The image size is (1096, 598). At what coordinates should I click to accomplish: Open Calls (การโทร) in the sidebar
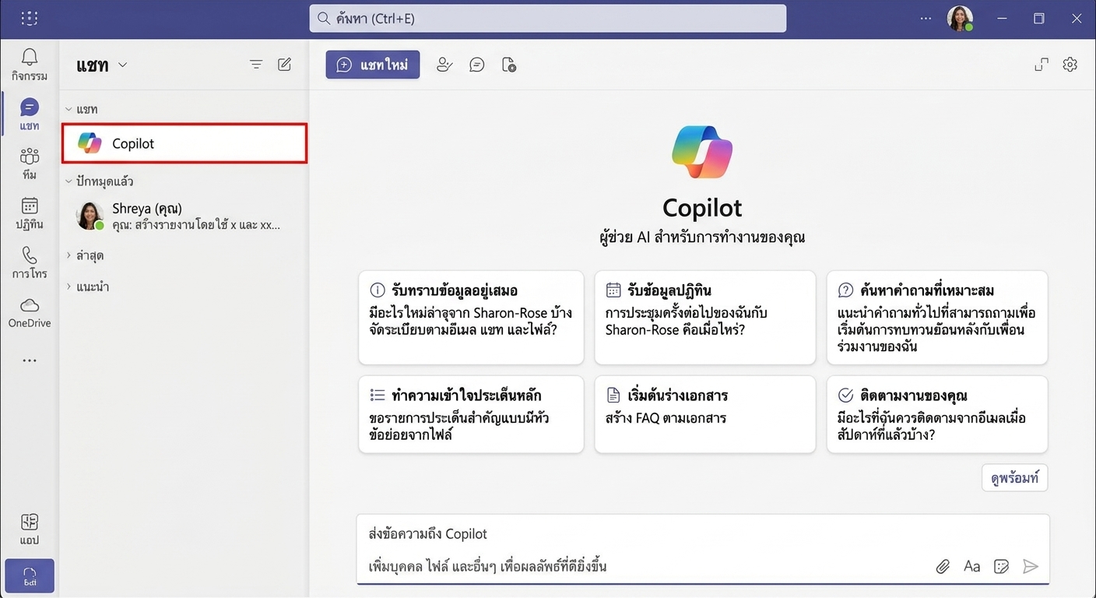[x=30, y=262]
